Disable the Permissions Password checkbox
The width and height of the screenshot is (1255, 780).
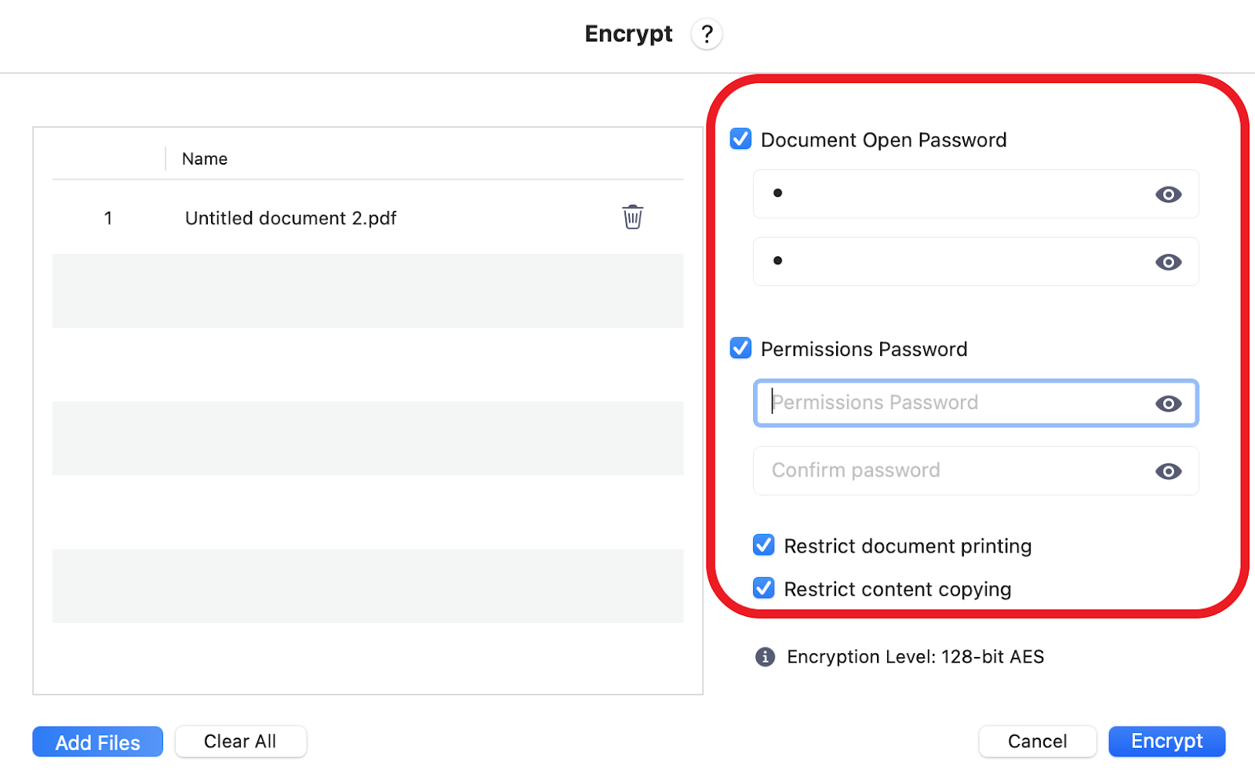tap(740, 348)
